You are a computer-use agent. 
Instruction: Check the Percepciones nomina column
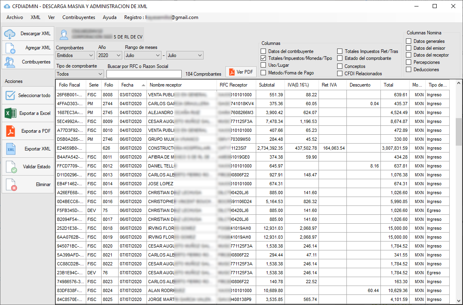click(x=408, y=62)
